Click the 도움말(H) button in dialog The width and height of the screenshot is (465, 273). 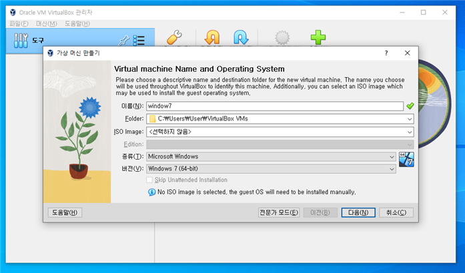point(65,212)
